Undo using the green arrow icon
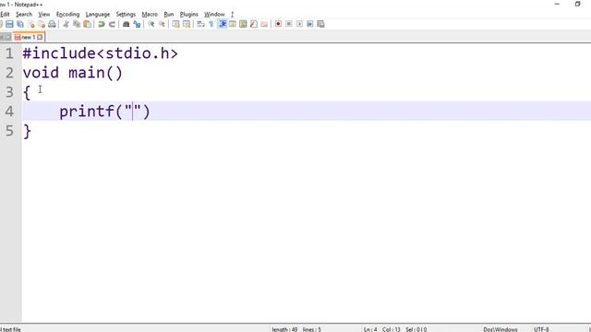Viewport: 591px width, 332px height. click(102, 24)
